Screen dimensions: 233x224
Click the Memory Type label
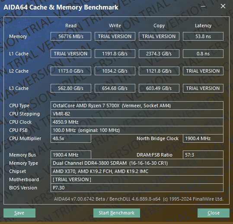click(x=23, y=163)
